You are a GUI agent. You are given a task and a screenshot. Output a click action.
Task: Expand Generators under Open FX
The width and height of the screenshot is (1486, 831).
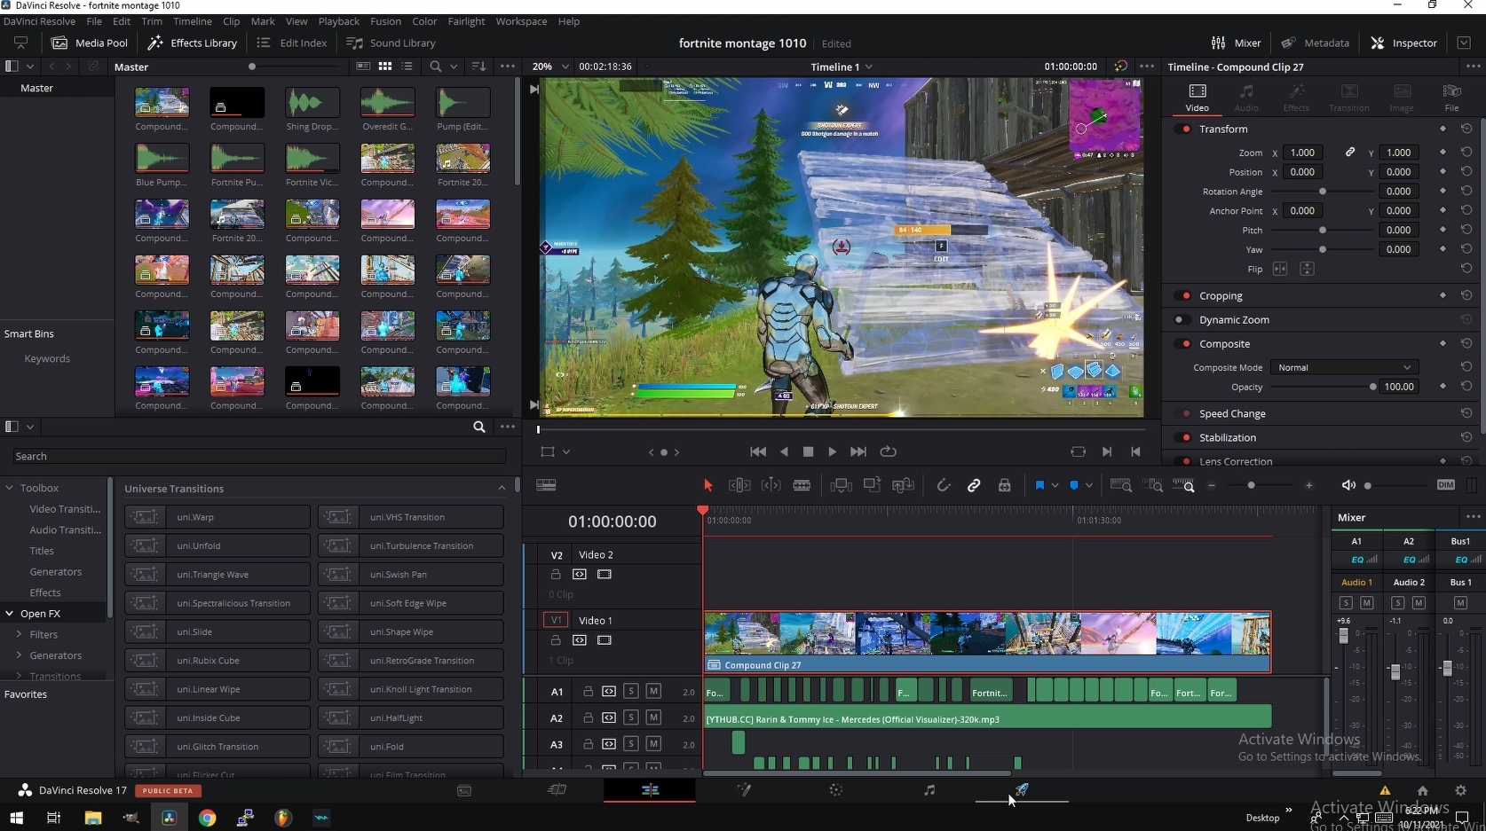click(x=19, y=655)
